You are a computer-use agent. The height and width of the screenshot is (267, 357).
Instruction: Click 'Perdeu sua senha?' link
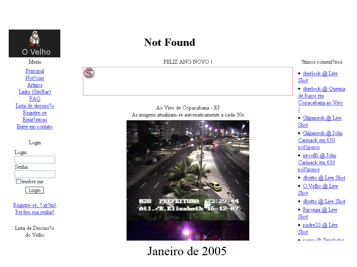coord(35,212)
